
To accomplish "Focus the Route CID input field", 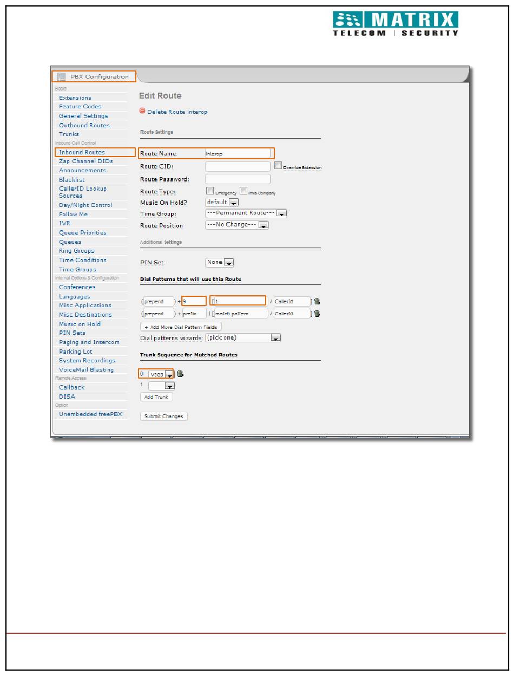I will pos(238,166).
